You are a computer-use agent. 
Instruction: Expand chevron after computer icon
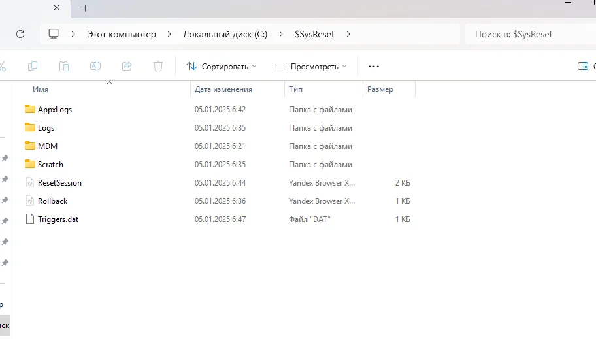coord(73,34)
